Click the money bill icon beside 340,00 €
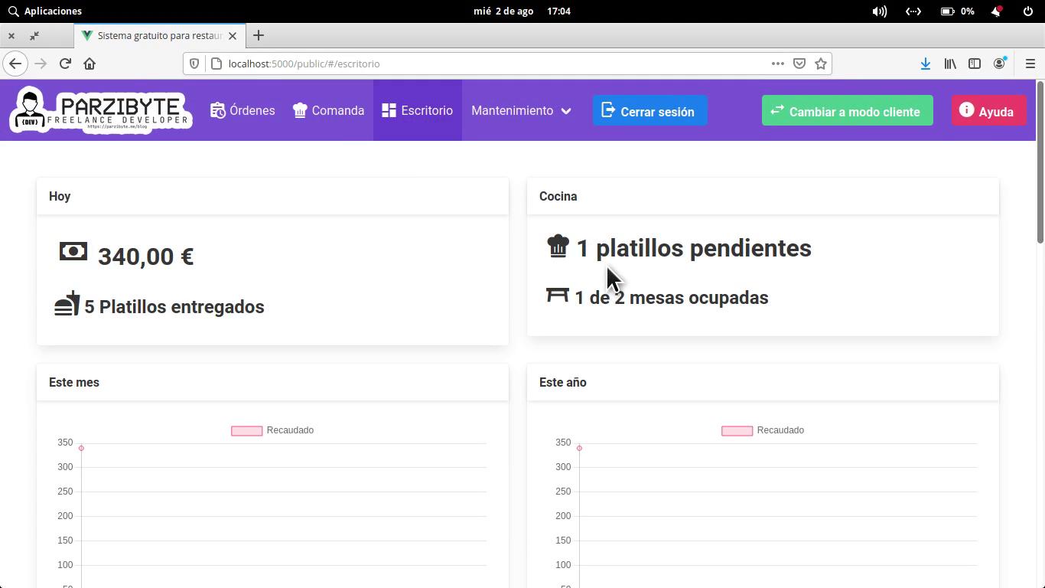The height and width of the screenshot is (588, 1045). click(x=73, y=252)
